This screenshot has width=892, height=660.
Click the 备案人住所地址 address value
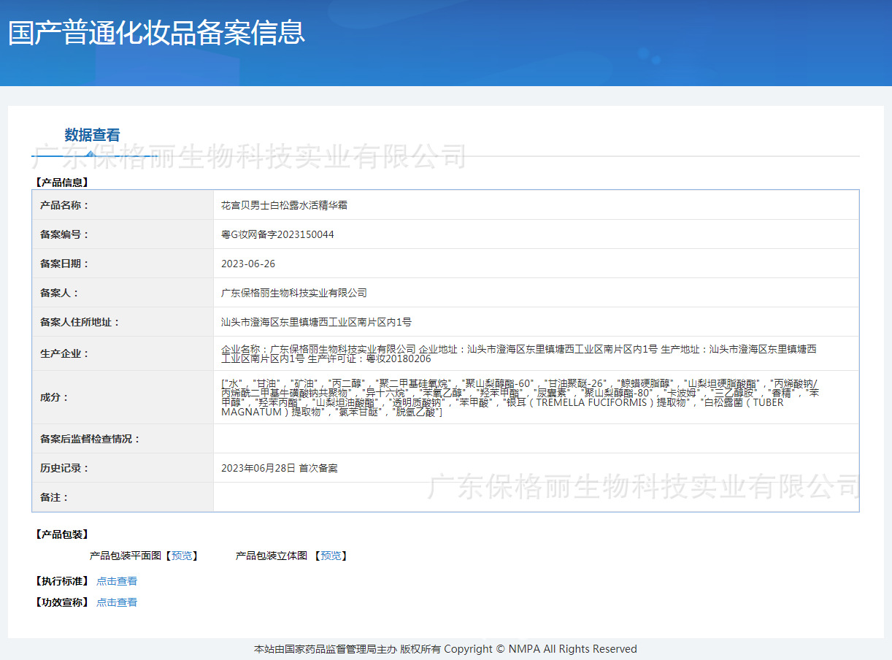(x=316, y=322)
